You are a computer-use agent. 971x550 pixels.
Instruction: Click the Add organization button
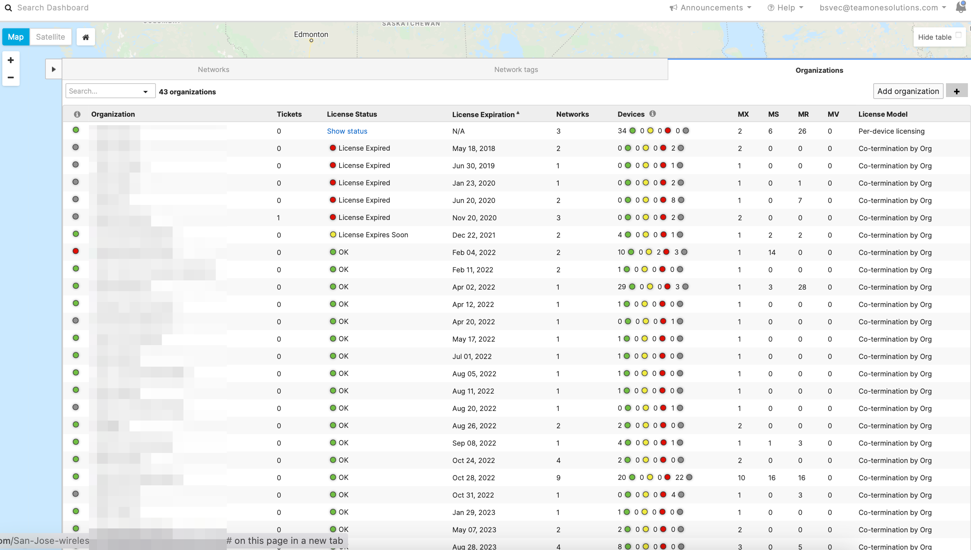[907, 91]
